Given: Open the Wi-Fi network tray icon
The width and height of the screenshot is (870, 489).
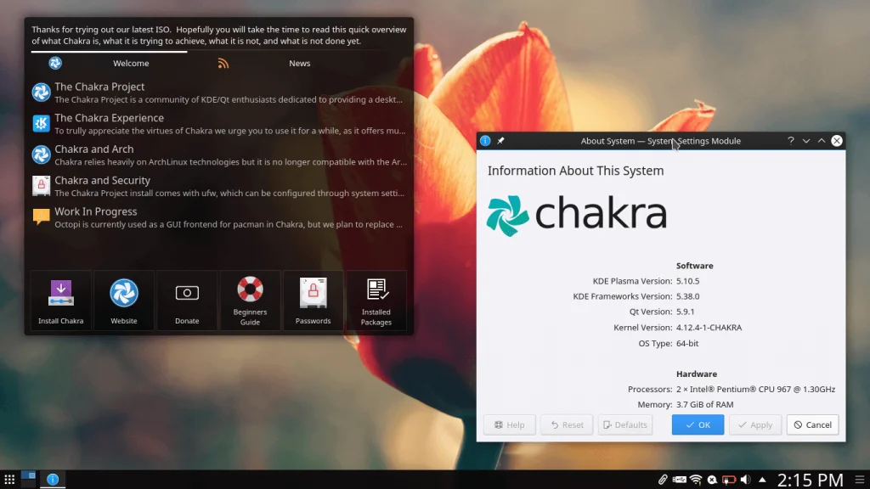Looking at the screenshot, I should tap(696, 480).
